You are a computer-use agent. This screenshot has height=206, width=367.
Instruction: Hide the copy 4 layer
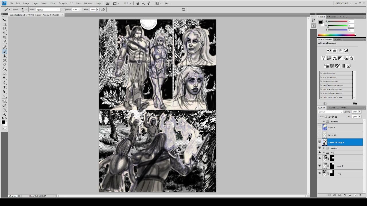[x=319, y=166]
